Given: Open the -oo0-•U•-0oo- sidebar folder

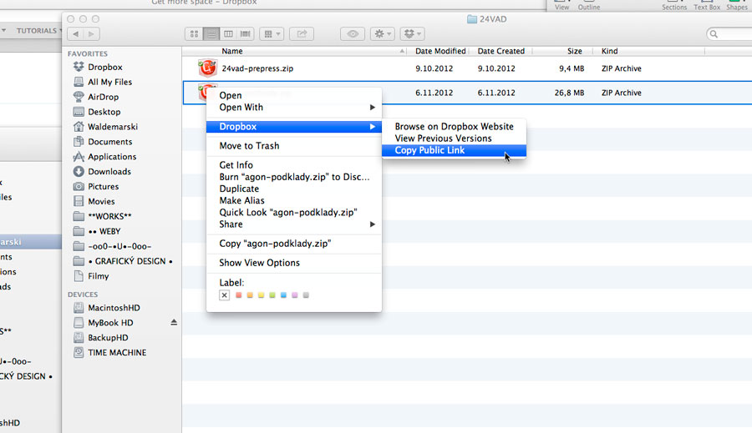Looking at the screenshot, I should coord(119,246).
